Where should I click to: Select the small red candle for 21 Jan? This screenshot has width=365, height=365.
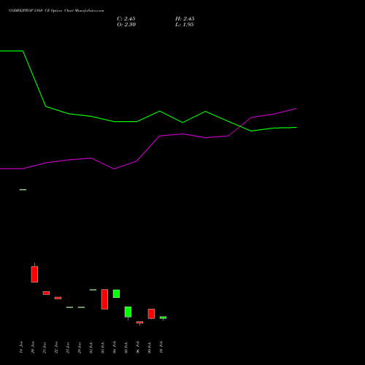pyautogui.click(x=46, y=293)
